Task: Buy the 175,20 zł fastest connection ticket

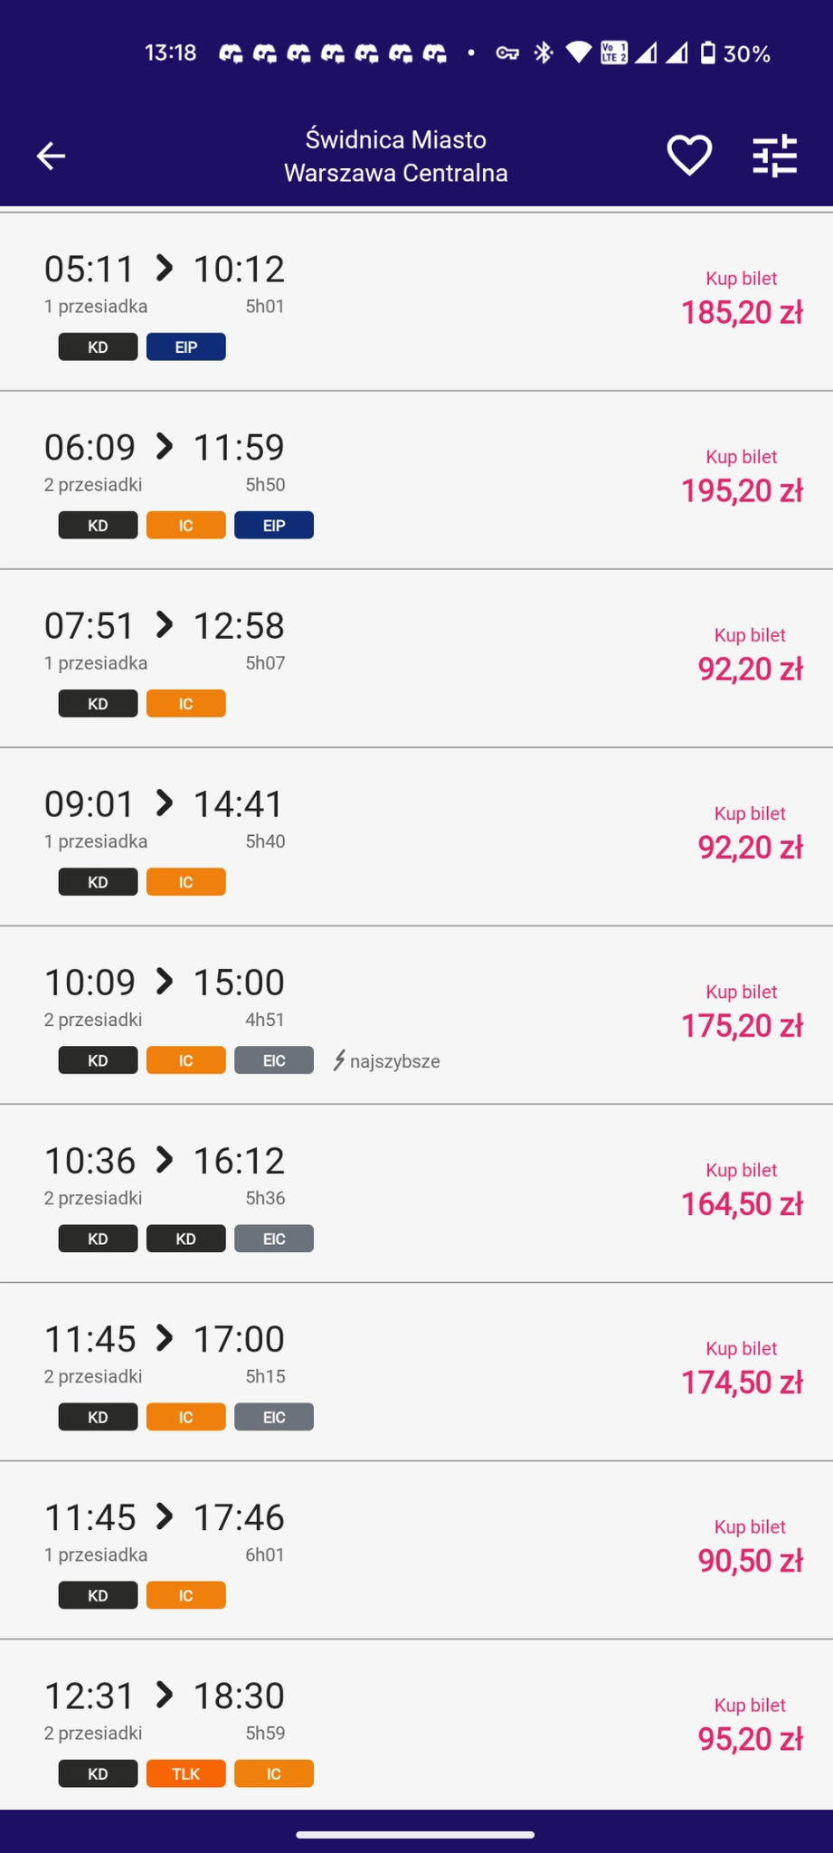Action: [x=741, y=1012]
